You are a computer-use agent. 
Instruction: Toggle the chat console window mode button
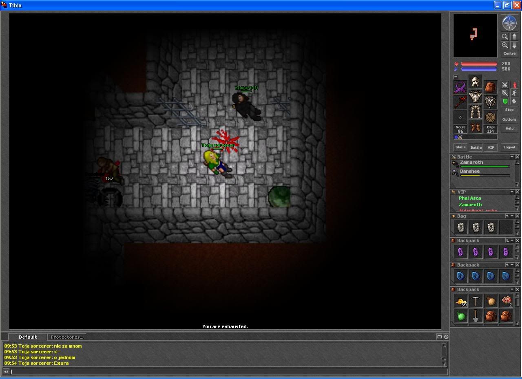point(440,337)
